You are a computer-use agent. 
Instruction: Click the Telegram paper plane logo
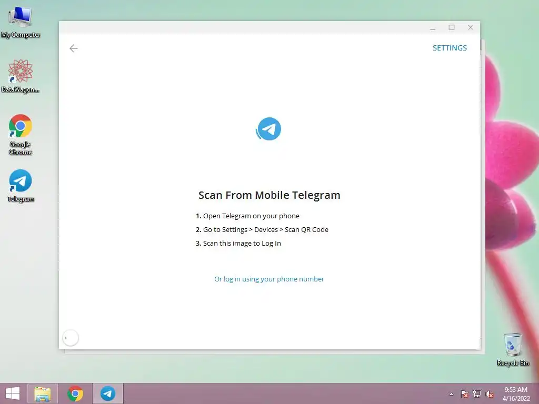click(x=268, y=129)
